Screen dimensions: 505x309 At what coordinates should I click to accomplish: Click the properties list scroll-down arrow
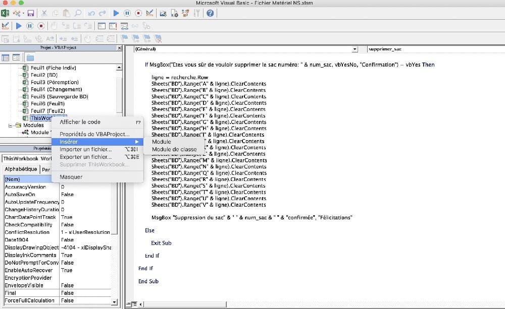114,302
